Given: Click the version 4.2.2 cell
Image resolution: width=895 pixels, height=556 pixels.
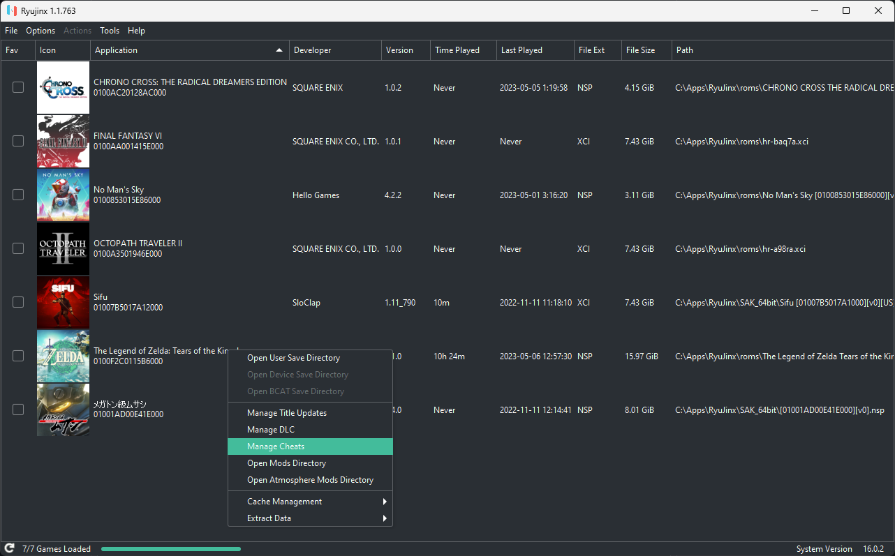Looking at the screenshot, I should tap(394, 195).
